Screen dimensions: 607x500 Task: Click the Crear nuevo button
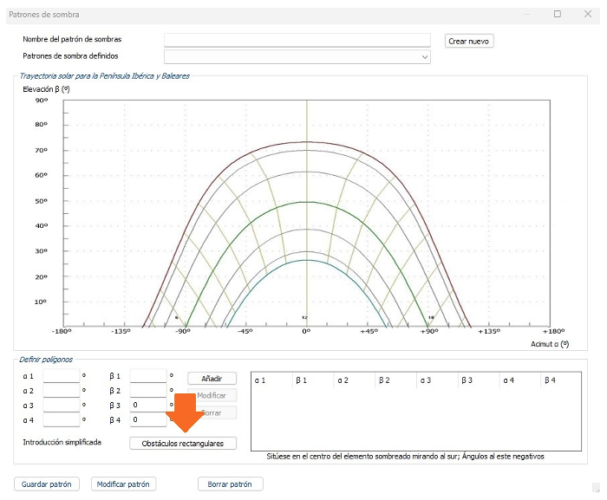[469, 41]
